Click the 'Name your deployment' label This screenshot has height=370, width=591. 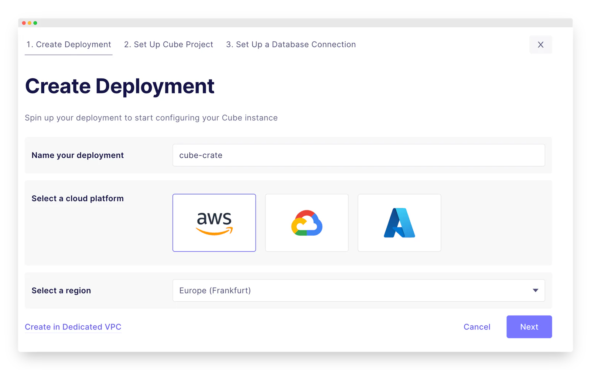coord(78,155)
